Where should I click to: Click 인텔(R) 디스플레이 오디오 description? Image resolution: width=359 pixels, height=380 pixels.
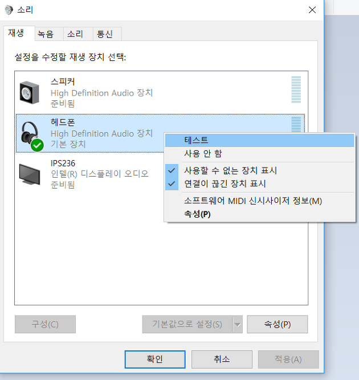pos(99,174)
